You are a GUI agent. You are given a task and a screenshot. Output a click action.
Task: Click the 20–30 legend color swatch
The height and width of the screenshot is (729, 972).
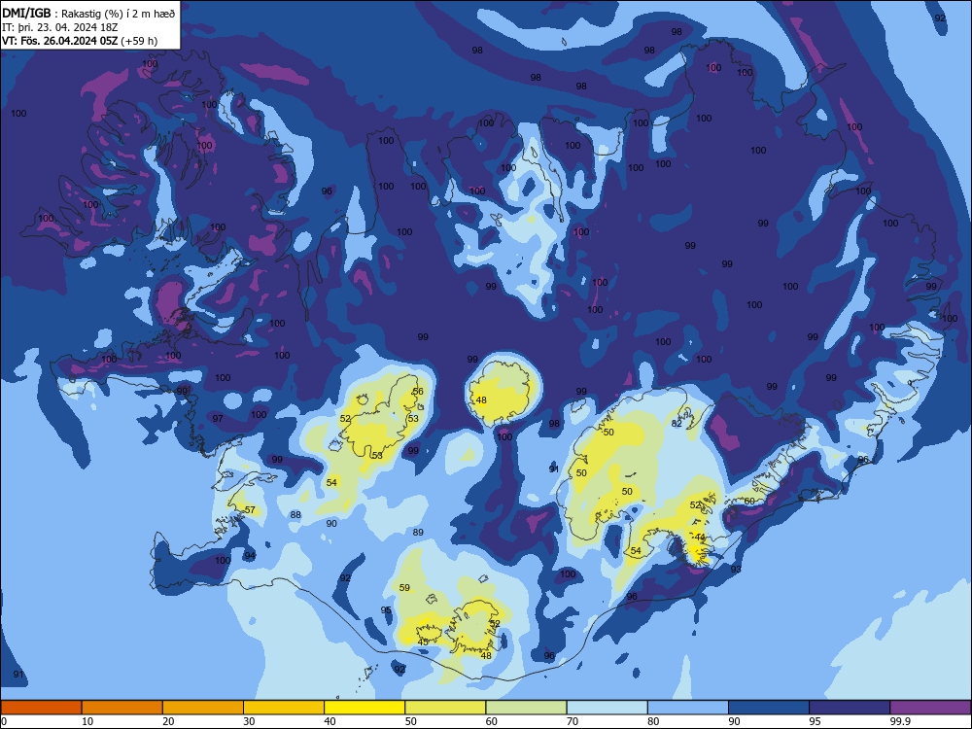(203, 708)
